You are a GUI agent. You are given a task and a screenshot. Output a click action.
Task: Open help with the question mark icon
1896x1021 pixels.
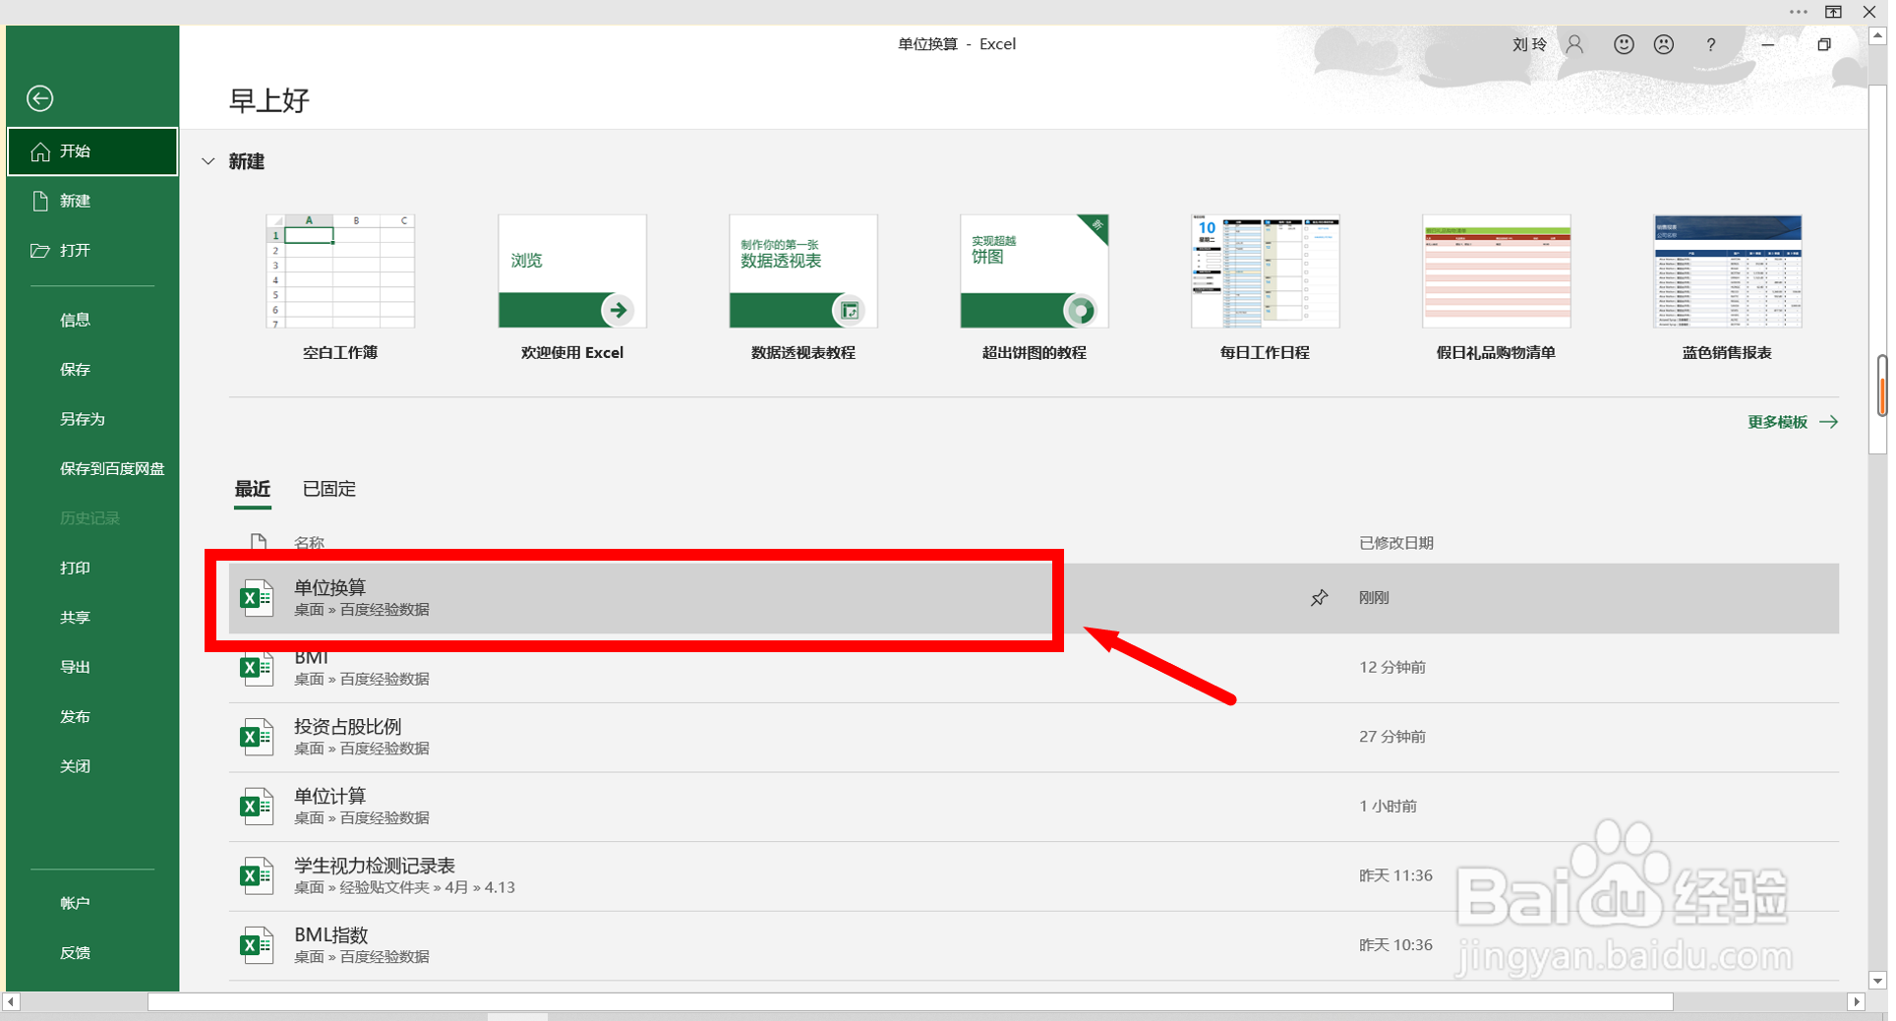(1711, 44)
